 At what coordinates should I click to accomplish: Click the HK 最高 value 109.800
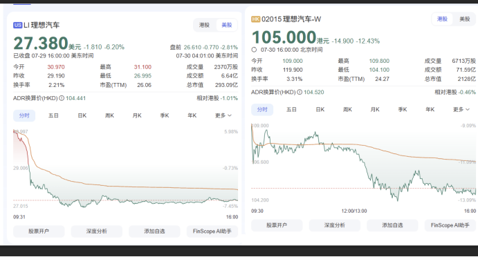(379, 61)
